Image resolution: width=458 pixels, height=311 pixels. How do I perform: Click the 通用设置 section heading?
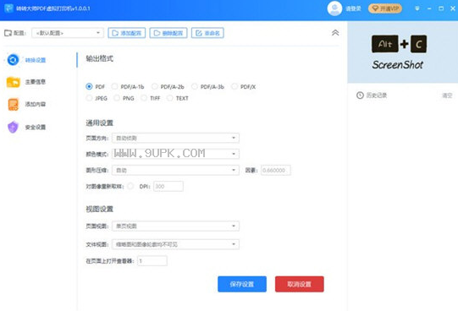point(100,123)
